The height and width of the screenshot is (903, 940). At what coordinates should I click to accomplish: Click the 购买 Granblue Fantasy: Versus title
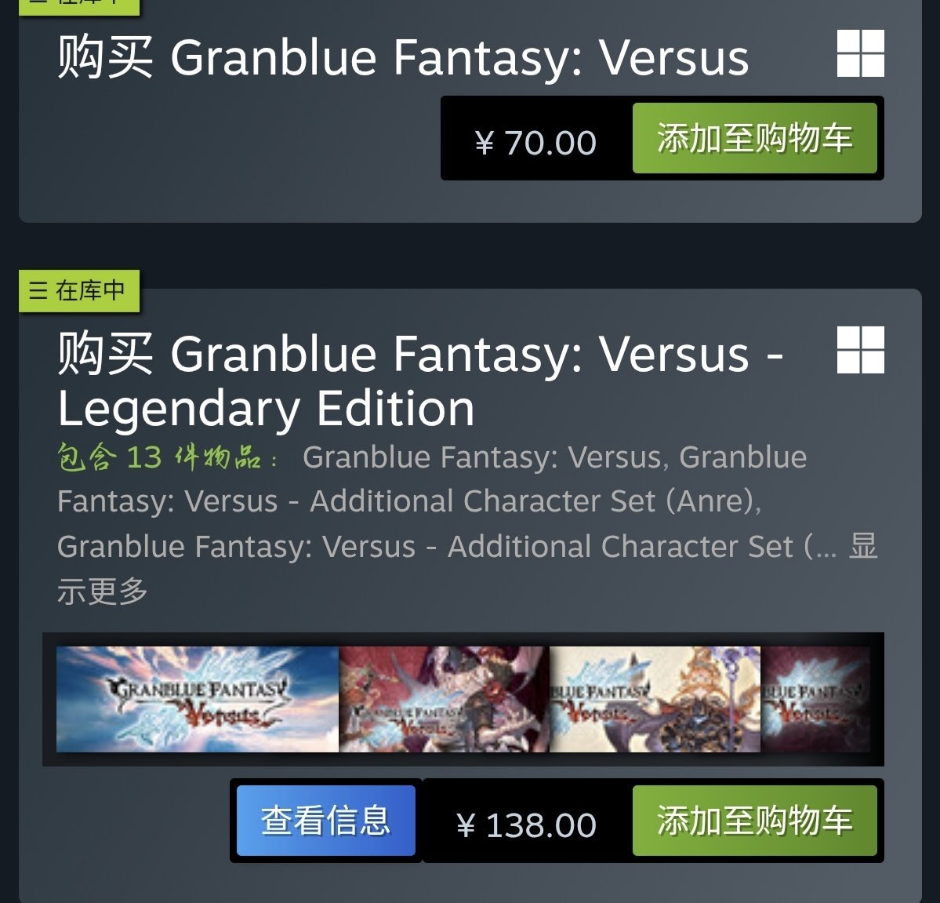(x=403, y=57)
